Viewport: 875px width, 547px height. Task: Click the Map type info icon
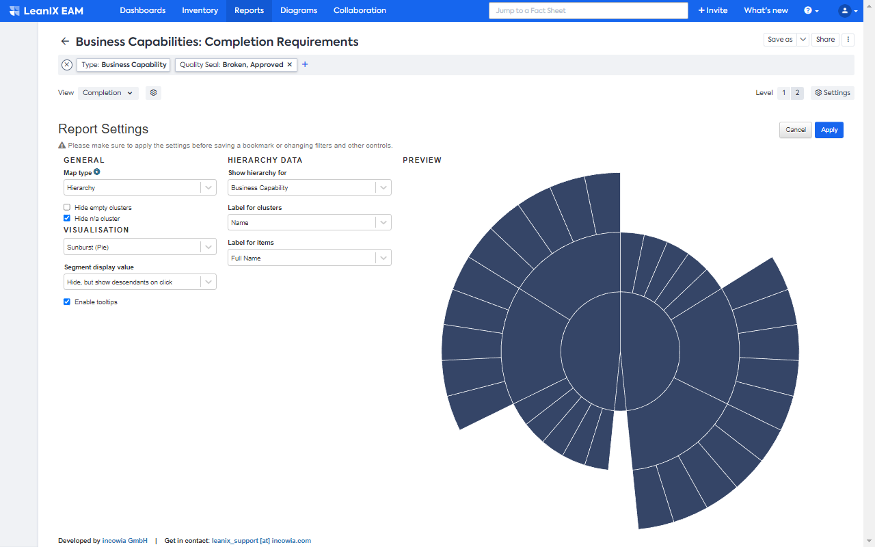tap(97, 172)
